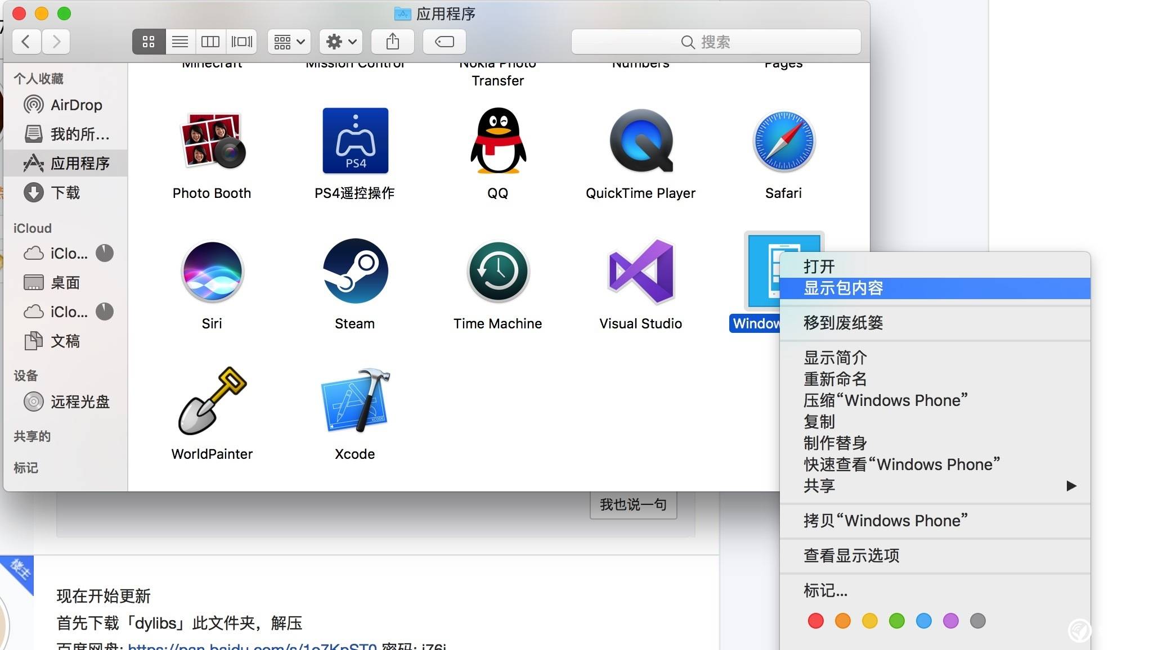Click the Steam label text
Screen dimensions: 1149x650
click(x=355, y=324)
